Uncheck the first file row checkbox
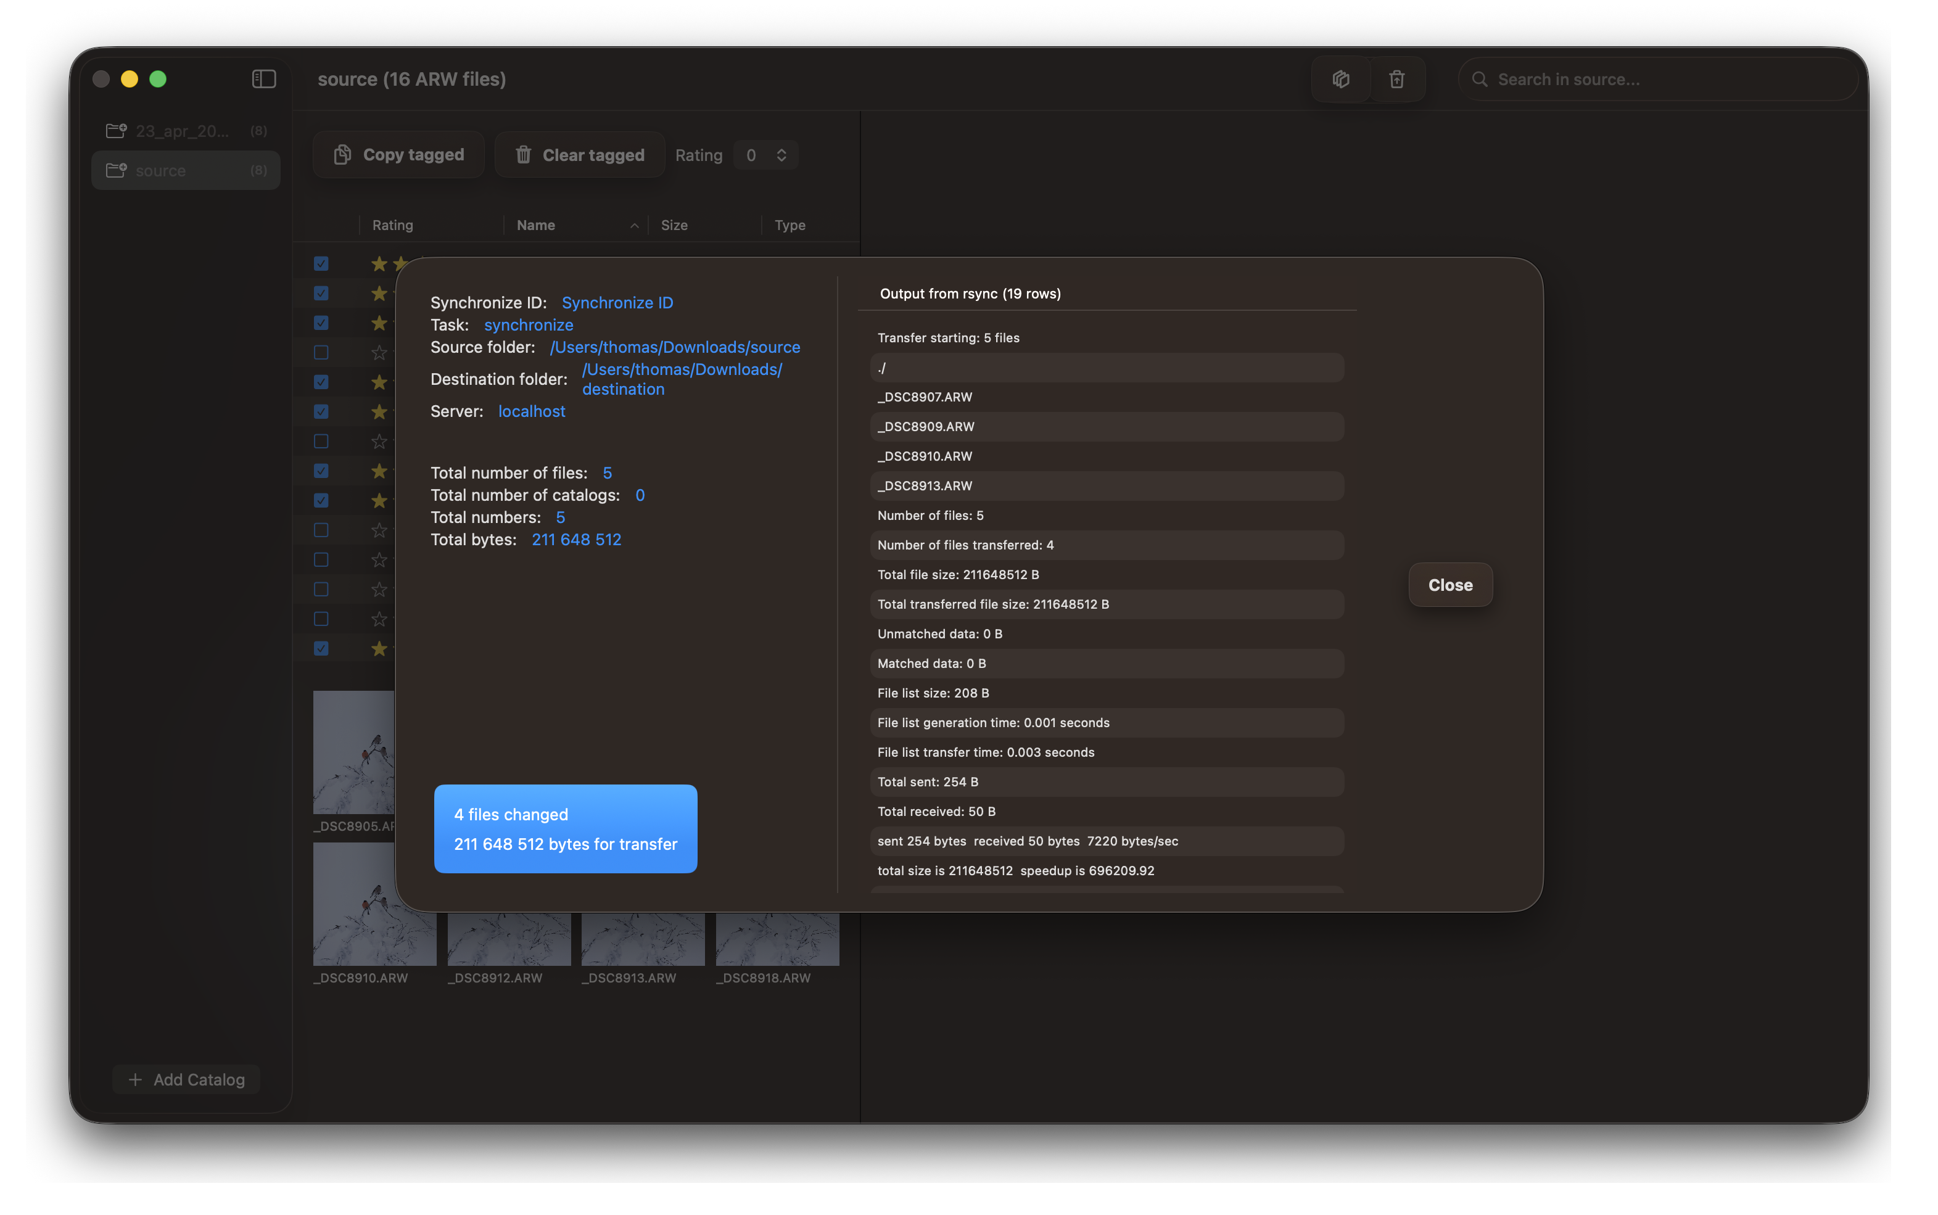This screenshot has width=1938, height=1215. coord(321,263)
